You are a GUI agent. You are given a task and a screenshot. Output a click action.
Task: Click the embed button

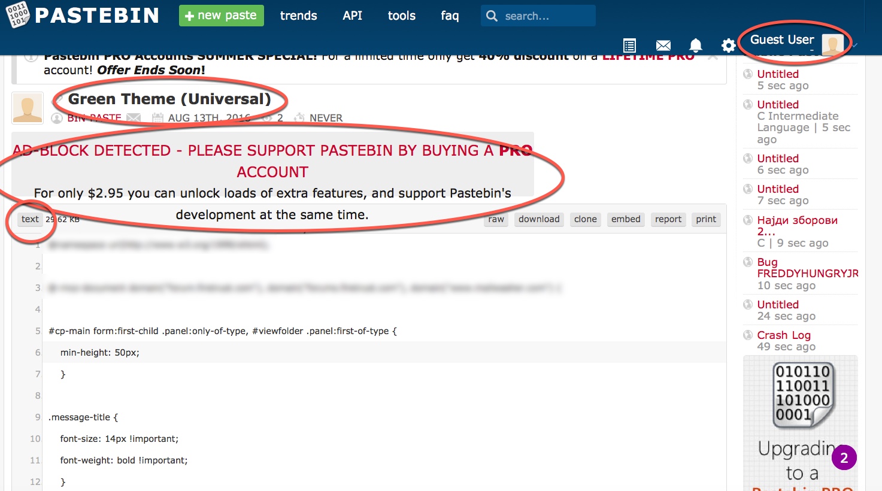click(626, 219)
